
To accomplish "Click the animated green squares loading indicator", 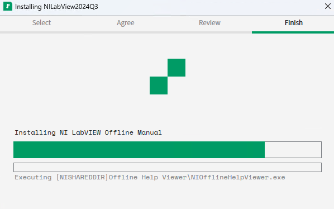I will pyautogui.click(x=168, y=77).
